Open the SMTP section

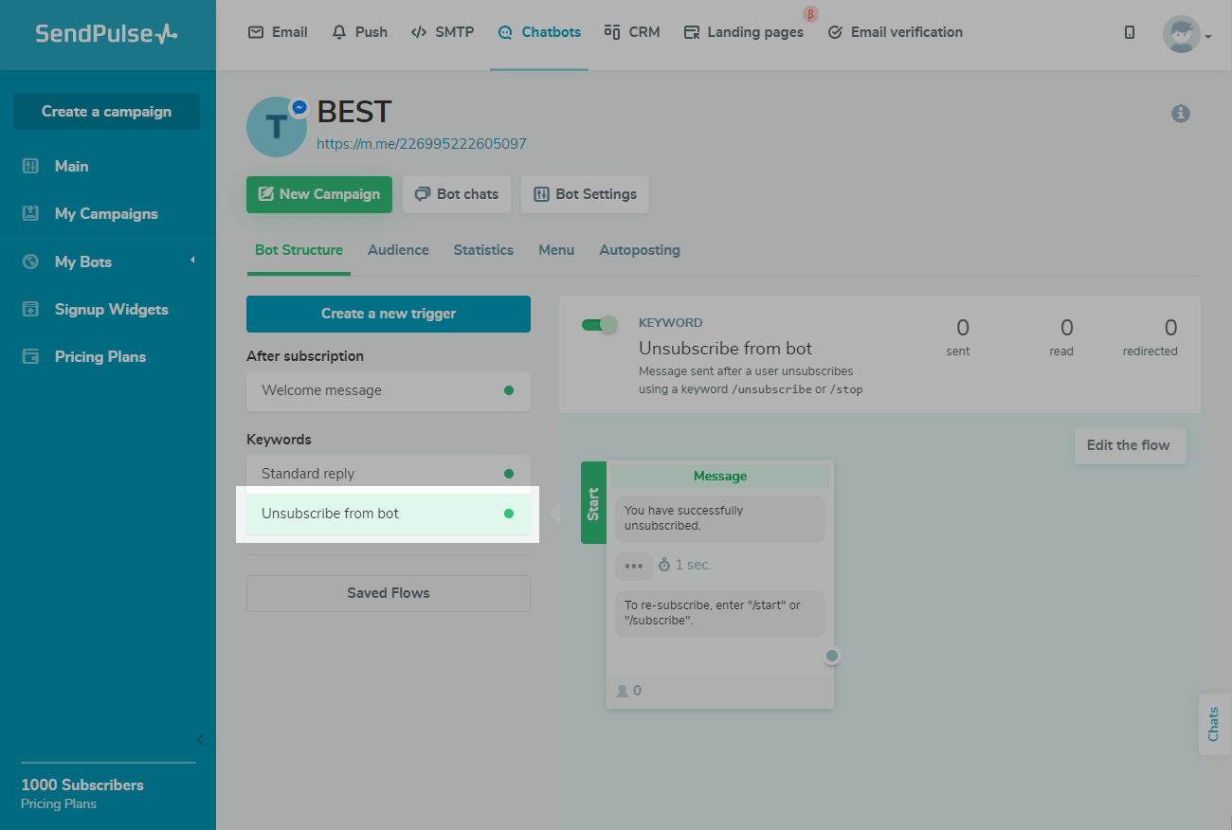click(443, 32)
